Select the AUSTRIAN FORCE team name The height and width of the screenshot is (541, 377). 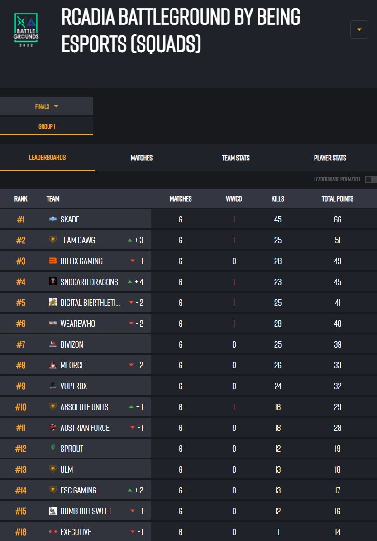pos(85,428)
